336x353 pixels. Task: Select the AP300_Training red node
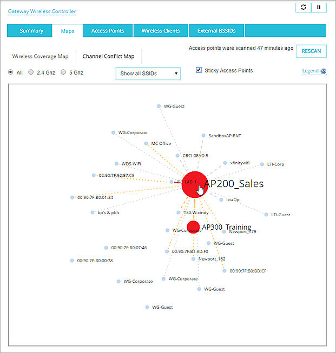[x=193, y=227]
